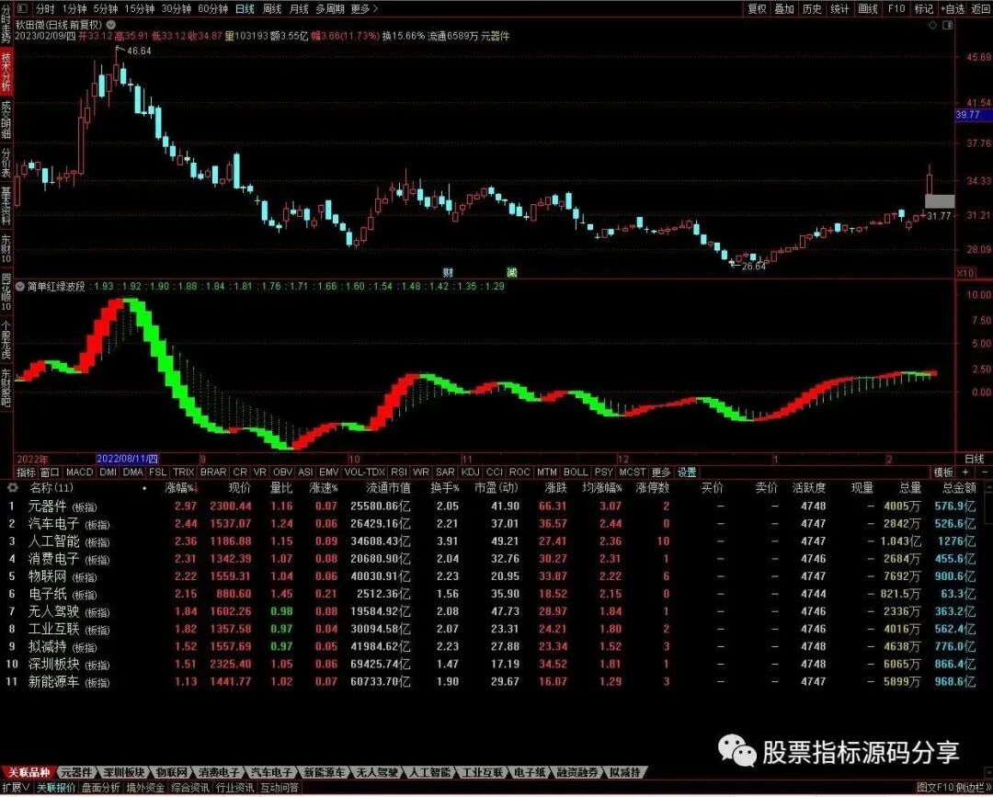Click the 历史 history button
This screenshot has height=797, width=993.
(x=812, y=9)
